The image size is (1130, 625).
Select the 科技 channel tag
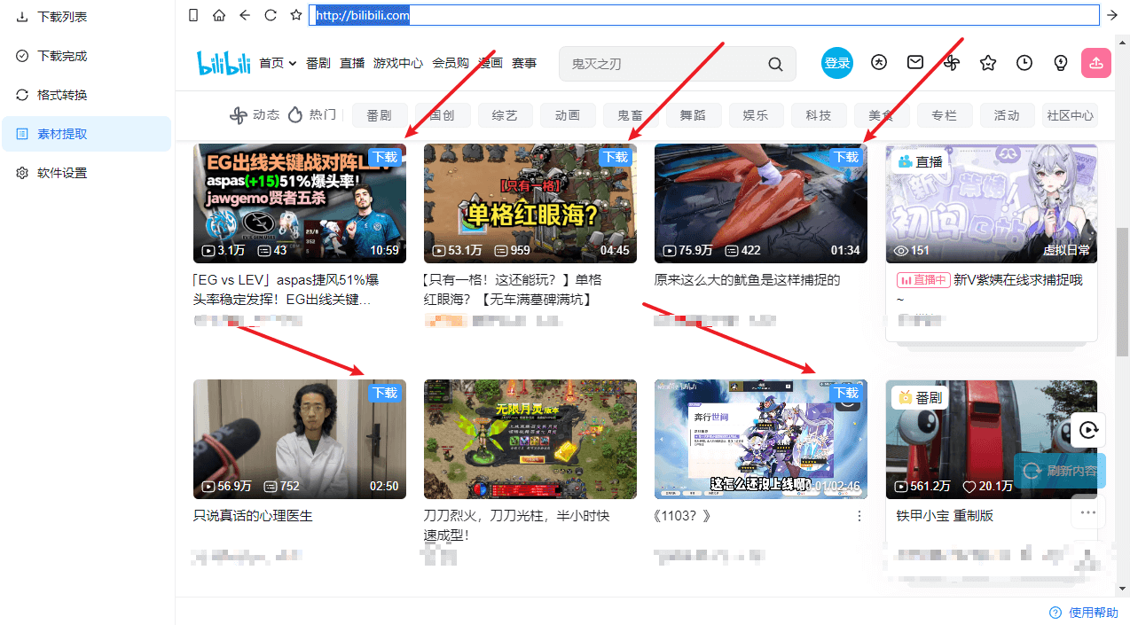point(819,115)
